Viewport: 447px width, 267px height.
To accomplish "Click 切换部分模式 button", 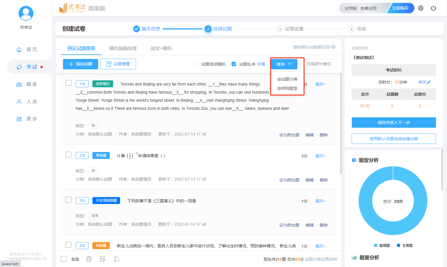I will [319, 64].
